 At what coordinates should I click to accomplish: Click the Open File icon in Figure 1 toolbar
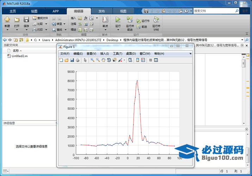tap(67, 60)
